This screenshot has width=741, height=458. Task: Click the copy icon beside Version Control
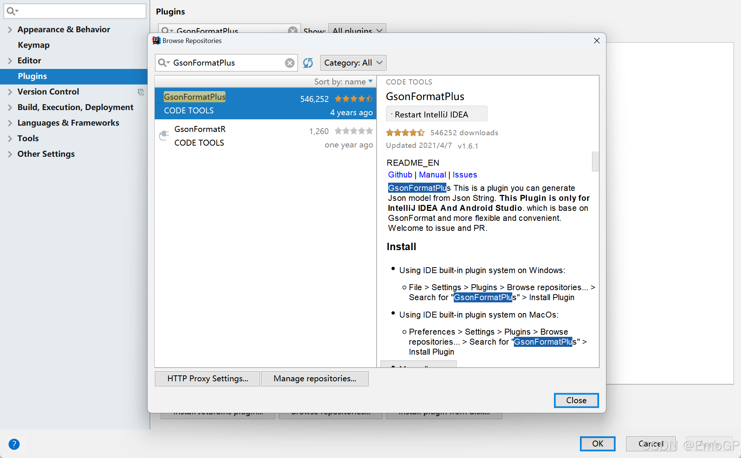tap(141, 92)
